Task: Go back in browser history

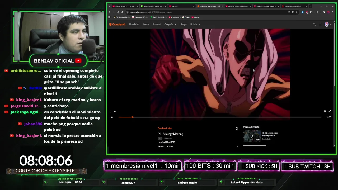Action: [x=110, y=12]
